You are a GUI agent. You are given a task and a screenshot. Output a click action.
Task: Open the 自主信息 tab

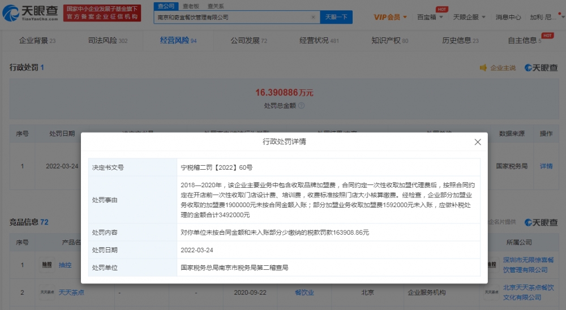click(x=524, y=40)
